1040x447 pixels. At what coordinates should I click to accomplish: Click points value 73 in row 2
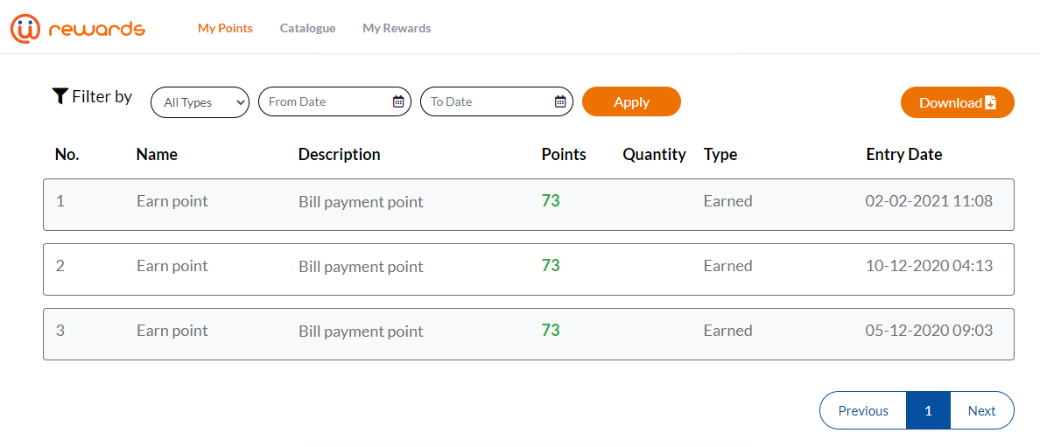pyautogui.click(x=551, y=265)
